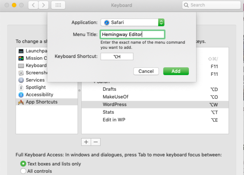Select the Screenshots icon in sidebar
This screenshot has width=244, height=175.
[x=21, y=73]
